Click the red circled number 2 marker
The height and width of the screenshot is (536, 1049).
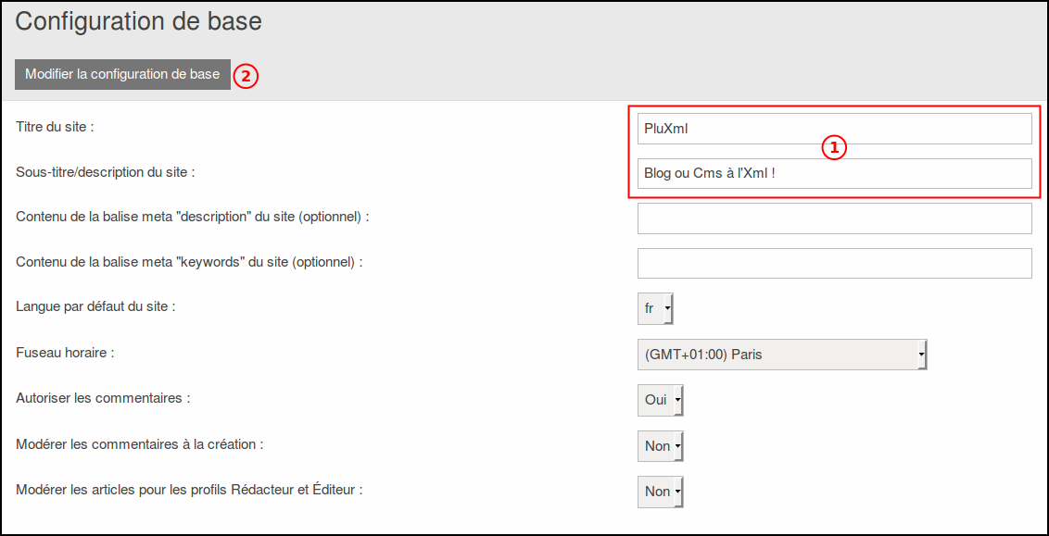[246, 76]
